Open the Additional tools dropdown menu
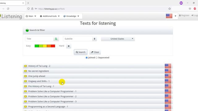Image resolution: width=198 pixels, height=111 pixels. point(50,16)
